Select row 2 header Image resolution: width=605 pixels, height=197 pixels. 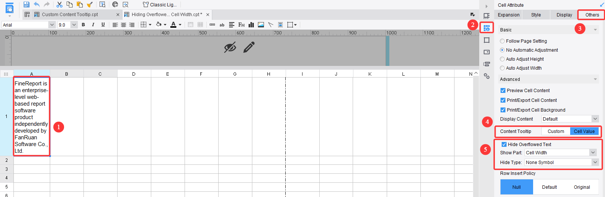click(x=7, y=160)
